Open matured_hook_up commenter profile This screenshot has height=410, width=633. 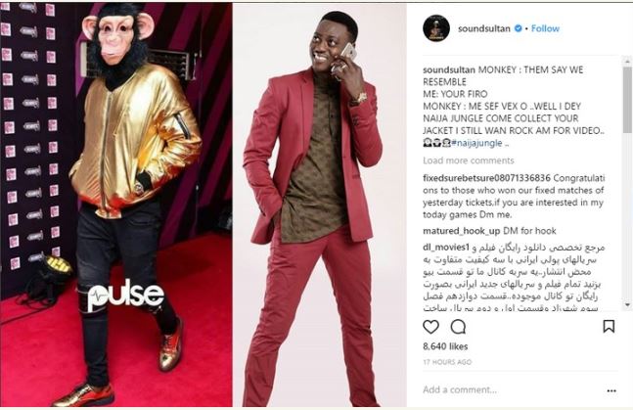(462, 231)
